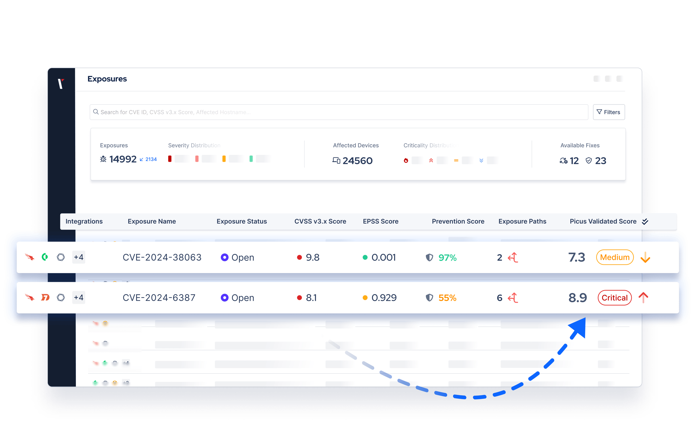694x428 pixels.
Task: Toggle the Open status indicator on CVE-2024-38063
Action: [224, 257]
